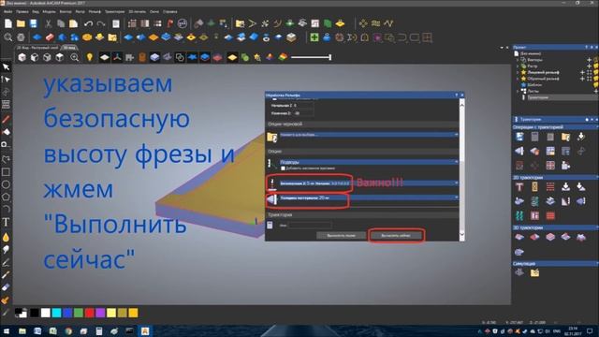The image size is (599, 337).
Task: Open the Рельеф menu
Action: [x=95, y=12]
